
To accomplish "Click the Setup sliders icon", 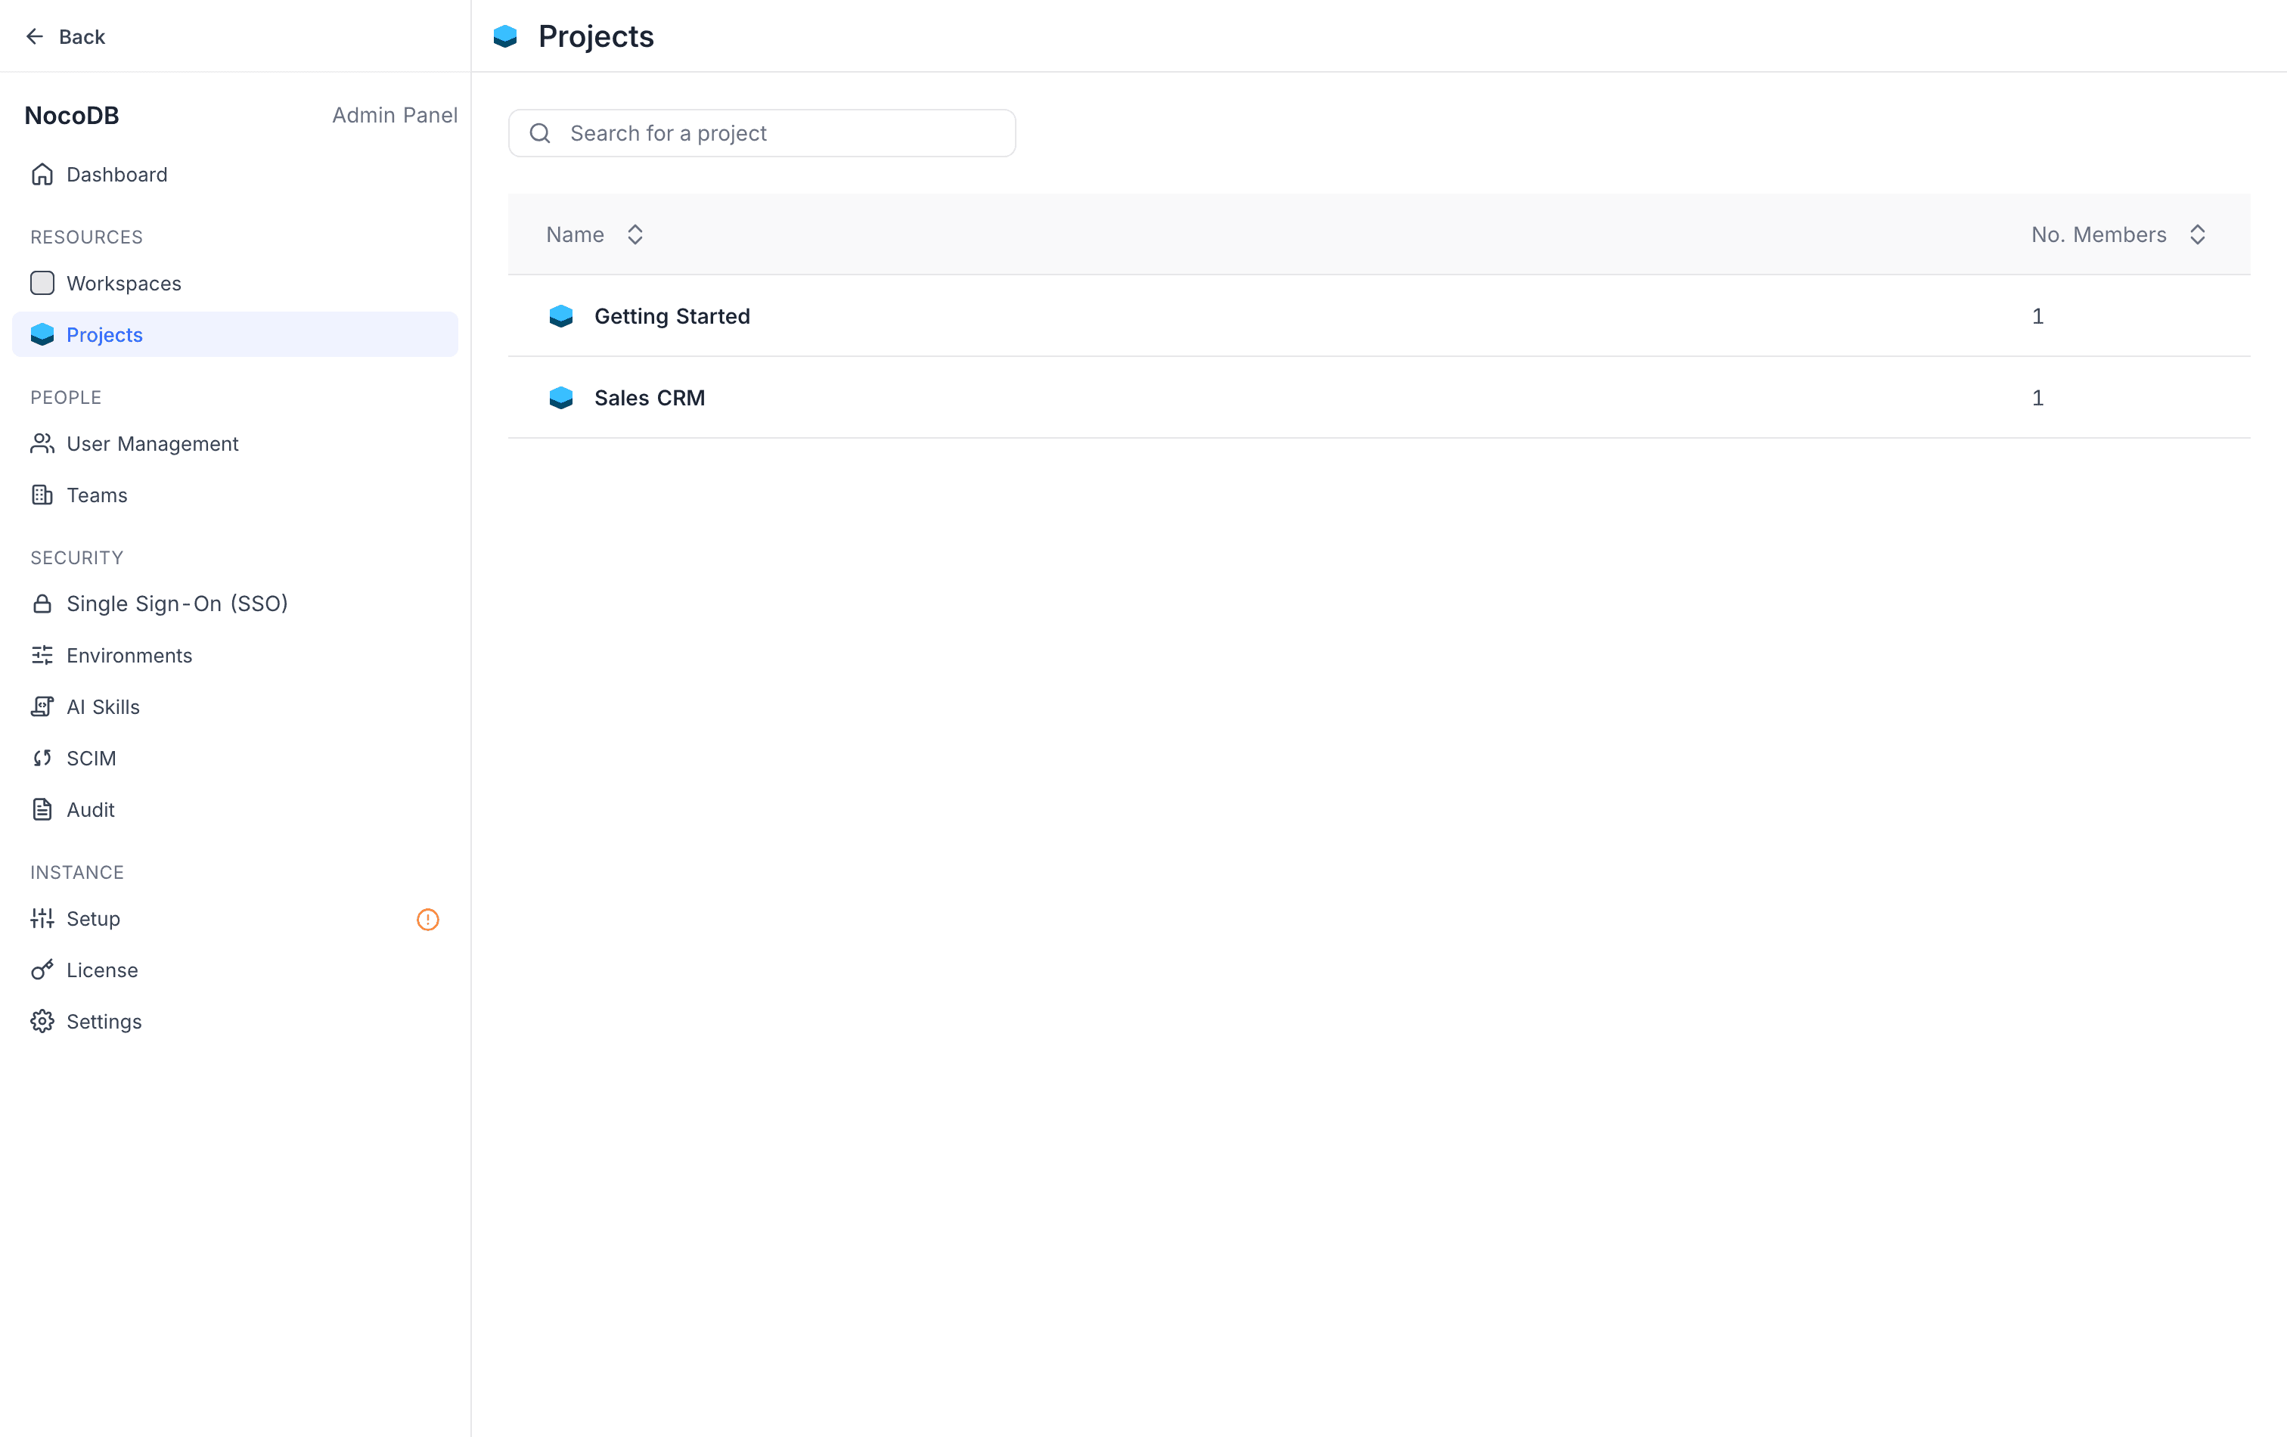I will (x=42, y=918).
